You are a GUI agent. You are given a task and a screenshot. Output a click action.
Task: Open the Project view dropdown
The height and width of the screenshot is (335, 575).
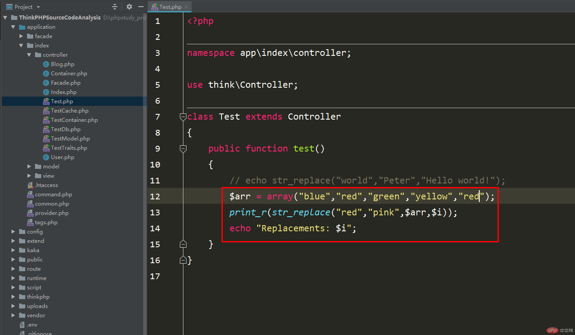pos(38,7)
